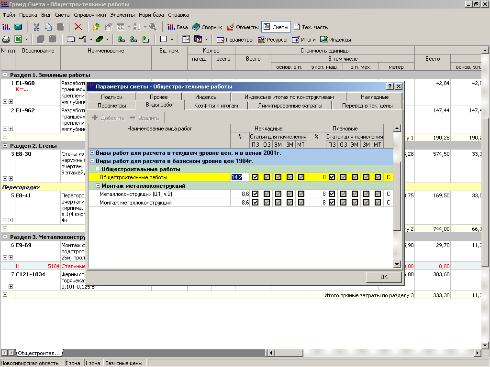Switch to Лимитированные затраты tab
This screenshot has height=367, width=490.
[x=290, y=106]
